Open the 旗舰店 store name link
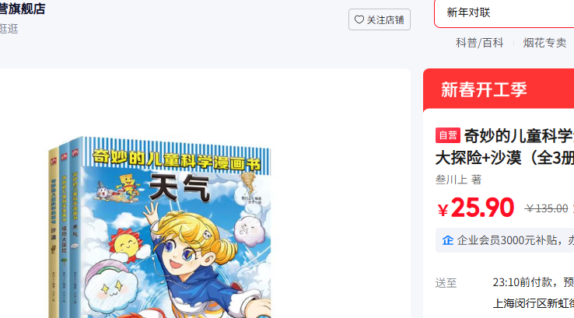Viewport: 574px width, 318px height. click(23, 9)
